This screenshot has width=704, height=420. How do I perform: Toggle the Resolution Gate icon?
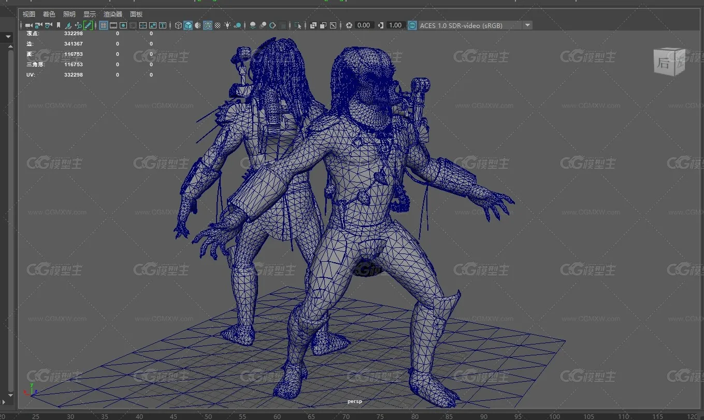123,25
